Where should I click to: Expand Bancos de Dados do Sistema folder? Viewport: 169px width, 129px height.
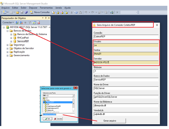11,34
